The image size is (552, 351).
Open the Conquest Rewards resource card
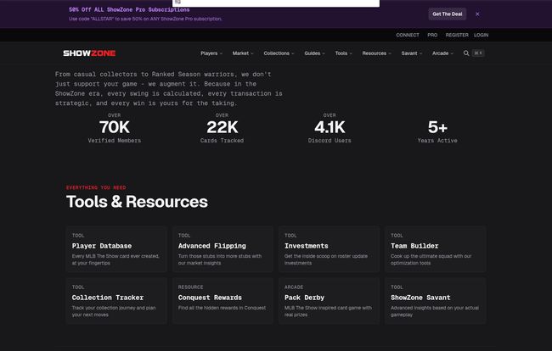point(222,301)
